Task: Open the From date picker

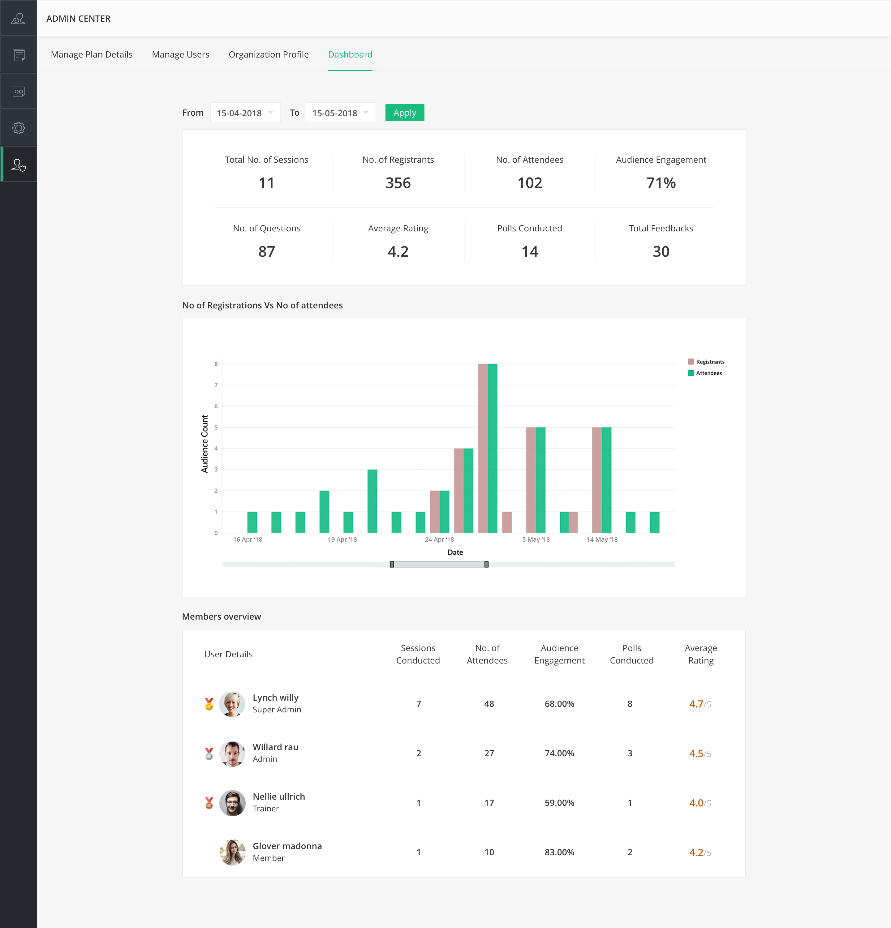Action: click(245, 113)
